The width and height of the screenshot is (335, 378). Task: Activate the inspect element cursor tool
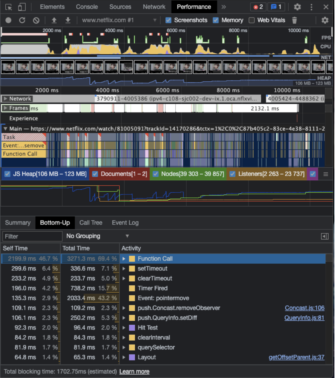pos(8,7)
